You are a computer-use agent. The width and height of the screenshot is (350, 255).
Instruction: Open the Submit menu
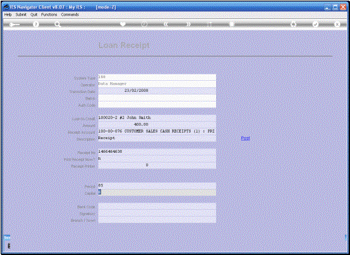click(21, 14)
